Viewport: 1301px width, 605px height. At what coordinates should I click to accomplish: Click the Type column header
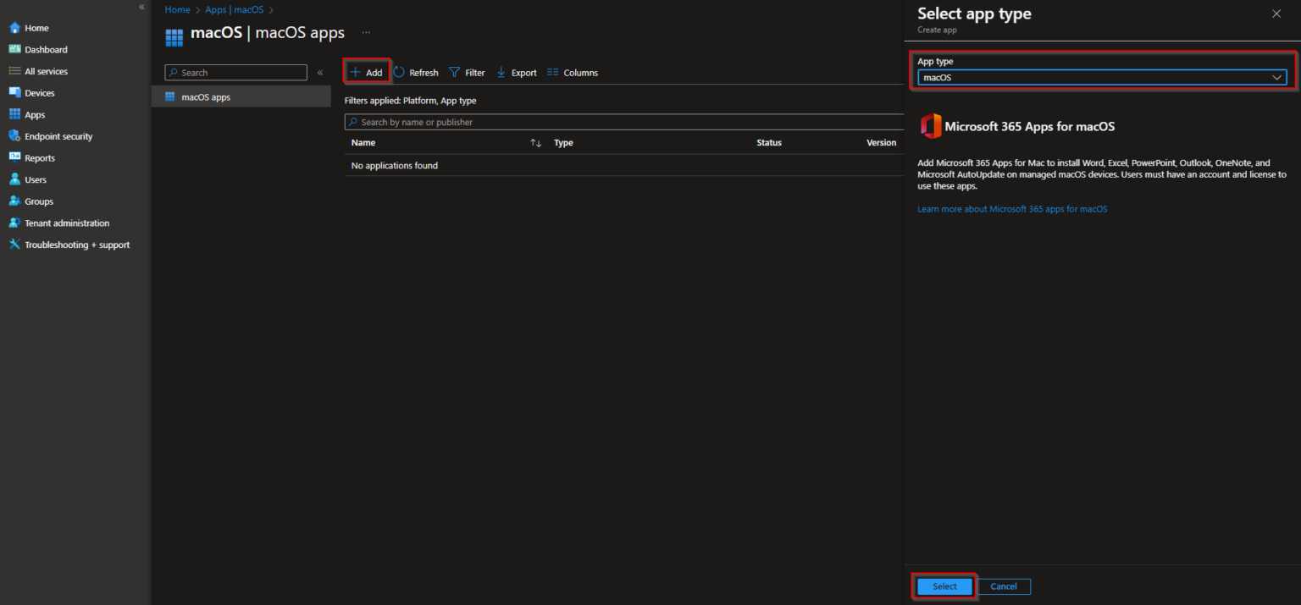pyautogui.click(x=563, y=143)
